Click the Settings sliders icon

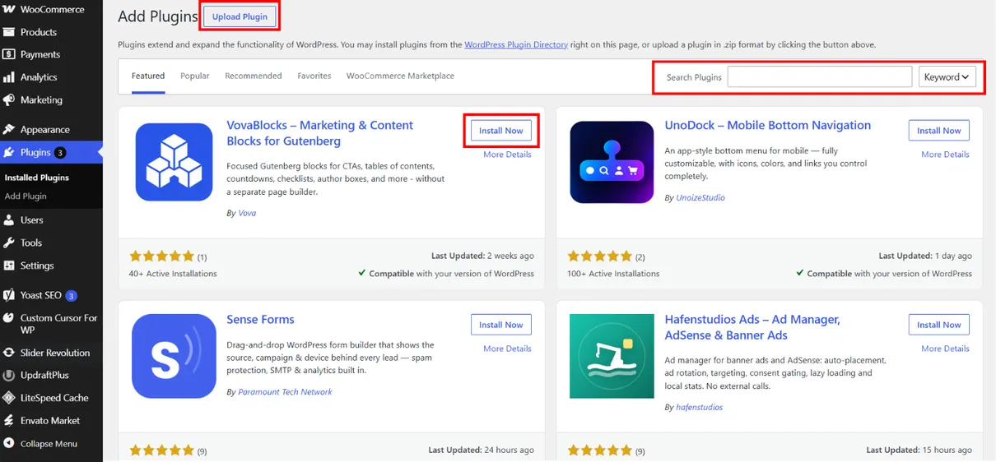point(8,266)
